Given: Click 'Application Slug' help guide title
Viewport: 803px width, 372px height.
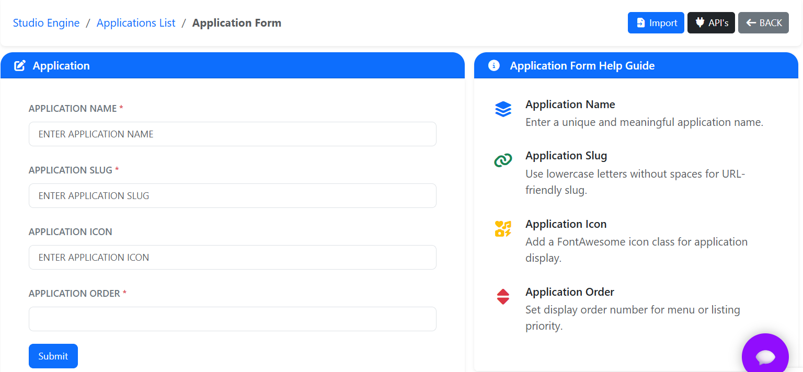Looking at the screenshot, I should pyautogui.click(x=566, y=156).
